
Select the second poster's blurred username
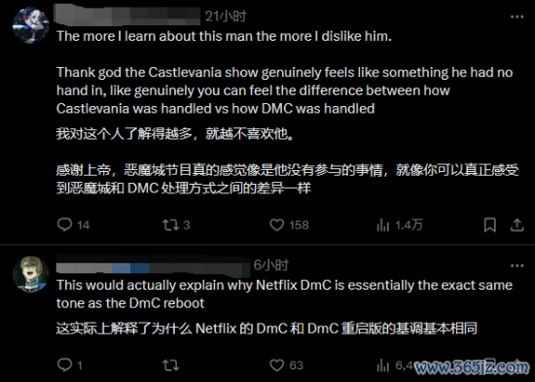coord(153,266)
